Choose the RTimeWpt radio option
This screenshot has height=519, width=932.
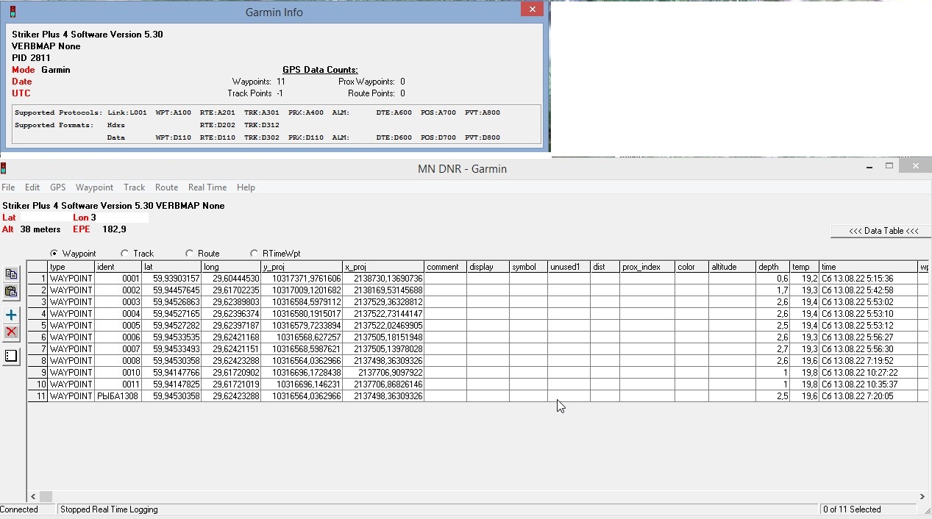pyautogui.click(x=255, y=254)
